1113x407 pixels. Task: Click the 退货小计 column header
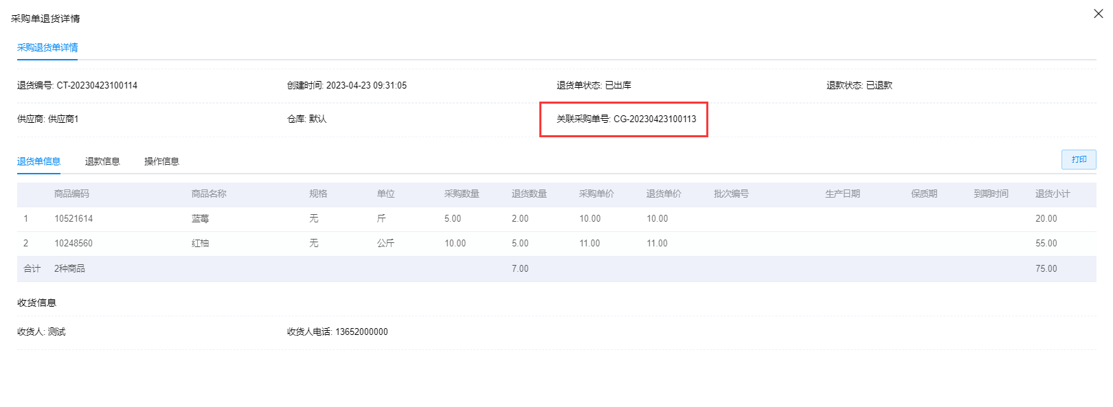pos(1053,194)
